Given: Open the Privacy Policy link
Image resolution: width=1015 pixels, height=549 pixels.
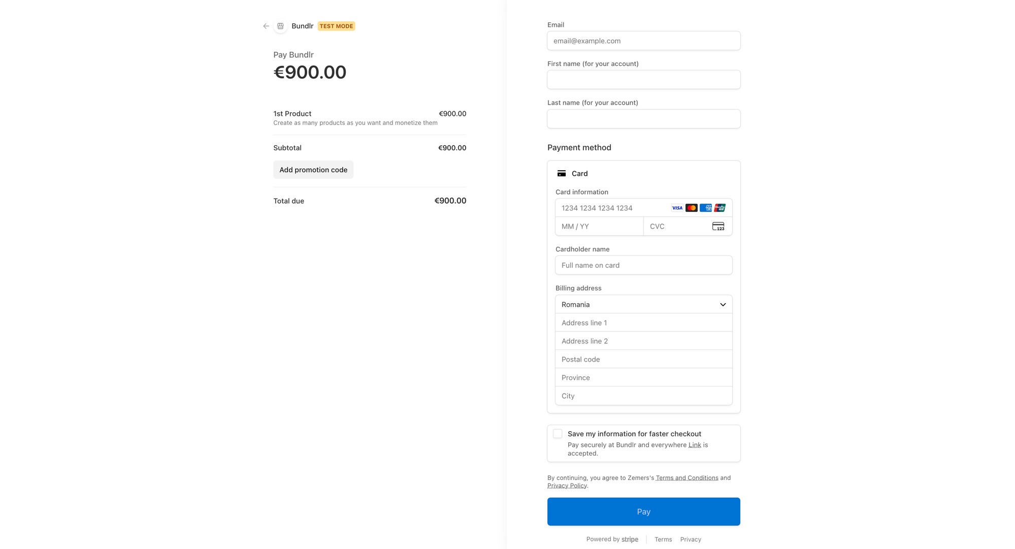Looking at the screenshot, I should (567, 486).
